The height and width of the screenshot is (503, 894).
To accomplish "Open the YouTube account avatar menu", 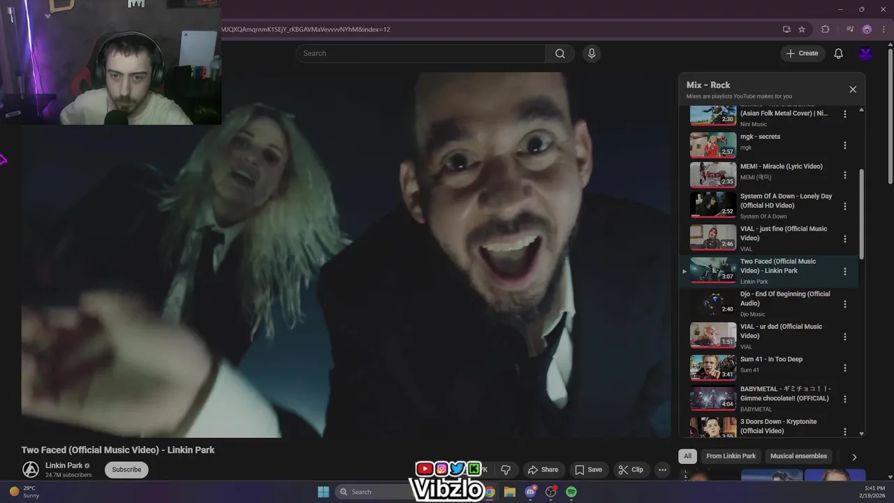I will coord(866,53).
